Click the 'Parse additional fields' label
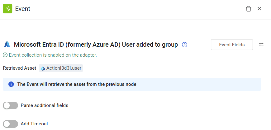Viewport: 271px width, 130px height. [x=45, y=105]
